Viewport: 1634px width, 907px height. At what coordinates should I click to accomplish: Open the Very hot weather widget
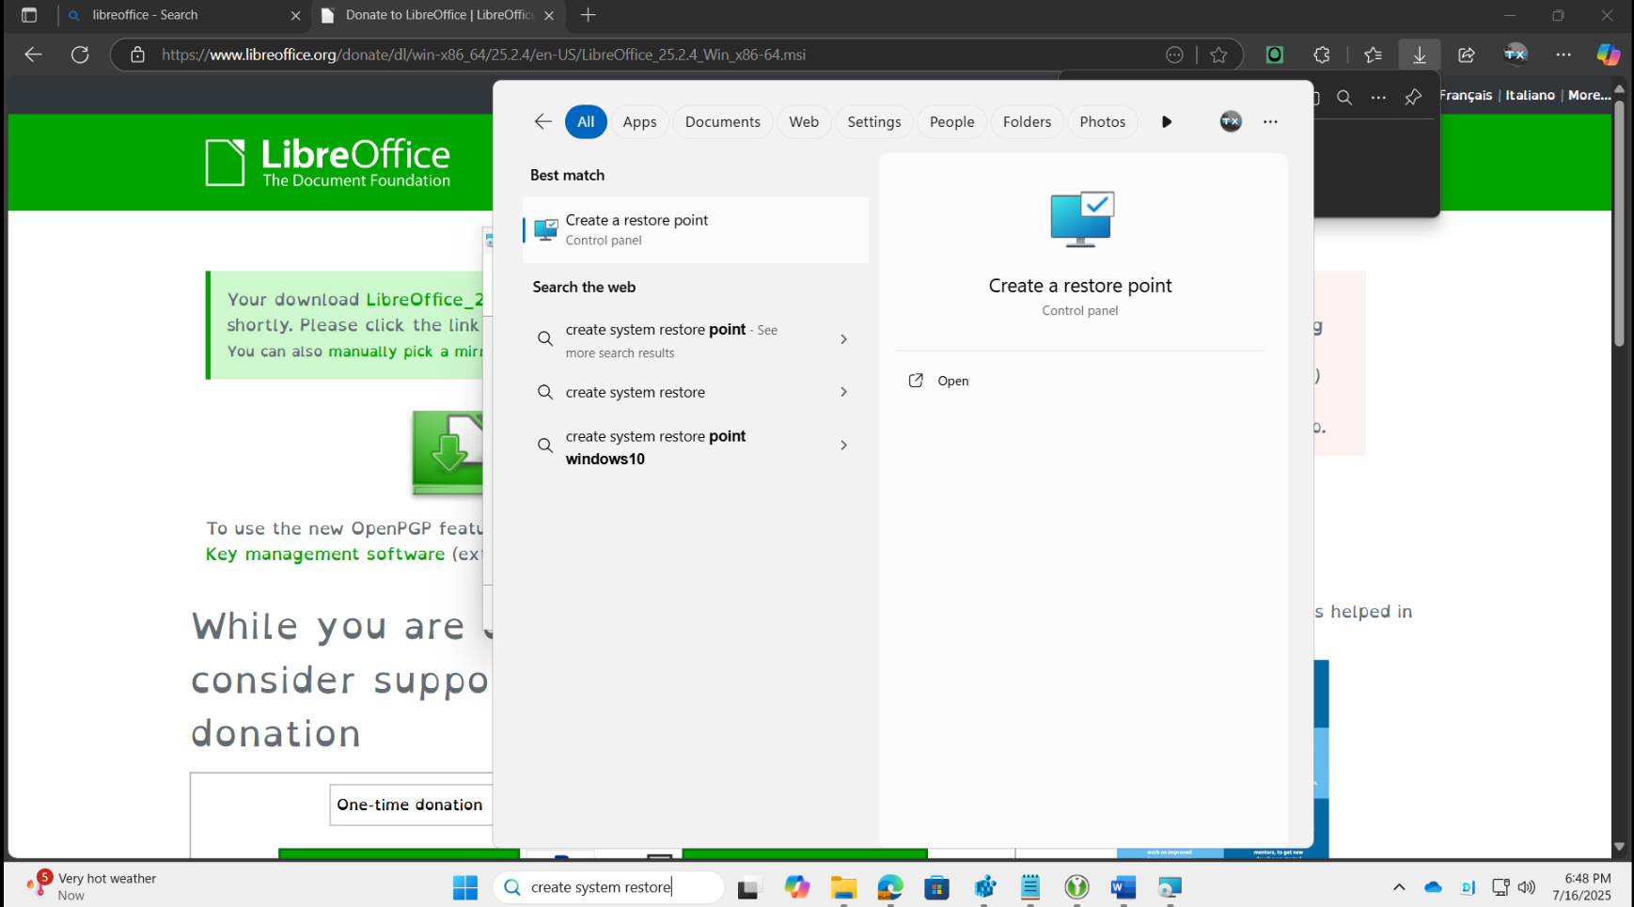[x=91, y=886]
